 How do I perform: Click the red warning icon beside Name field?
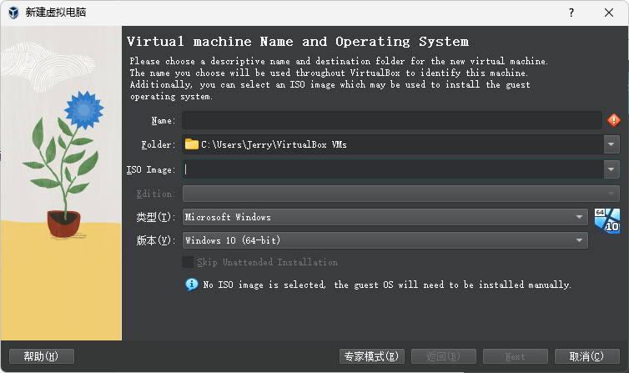coord(613,120)
